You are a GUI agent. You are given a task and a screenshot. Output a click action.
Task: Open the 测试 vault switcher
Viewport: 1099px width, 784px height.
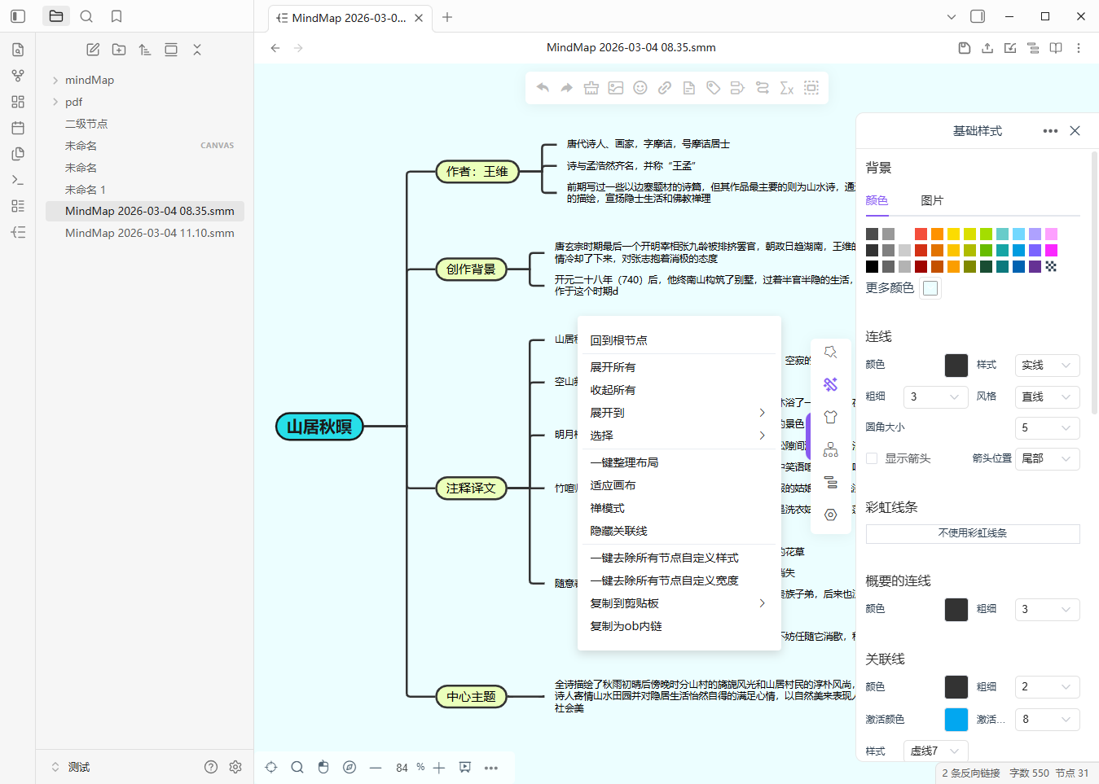click(71, 767)
